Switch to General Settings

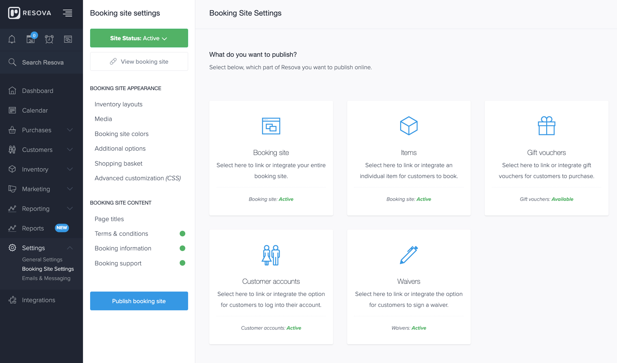pyautogui.click(x=42, y=259)
